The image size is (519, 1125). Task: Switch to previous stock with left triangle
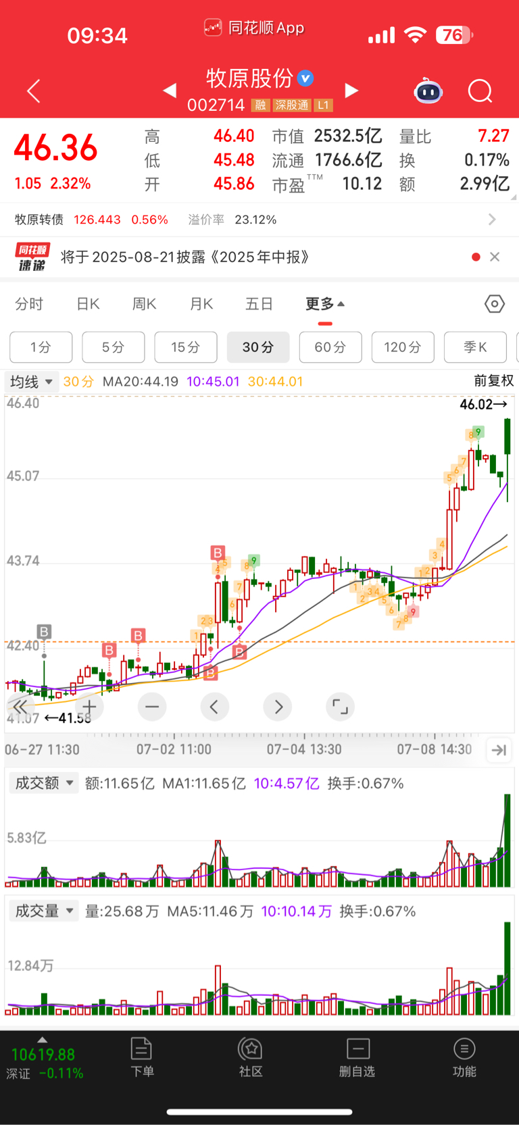[x=170, y=91]
